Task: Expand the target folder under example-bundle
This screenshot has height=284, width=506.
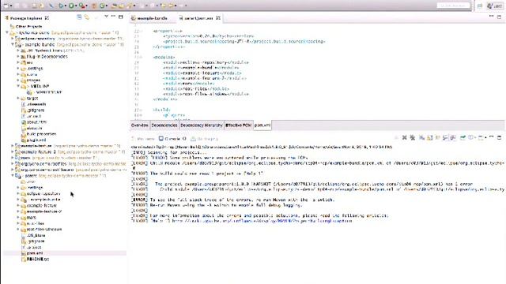Action: 18,98
